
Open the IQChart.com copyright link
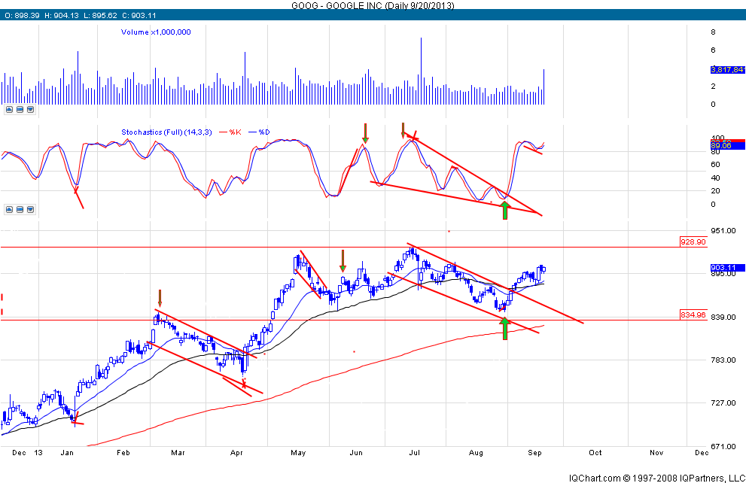tap(656, 477)
